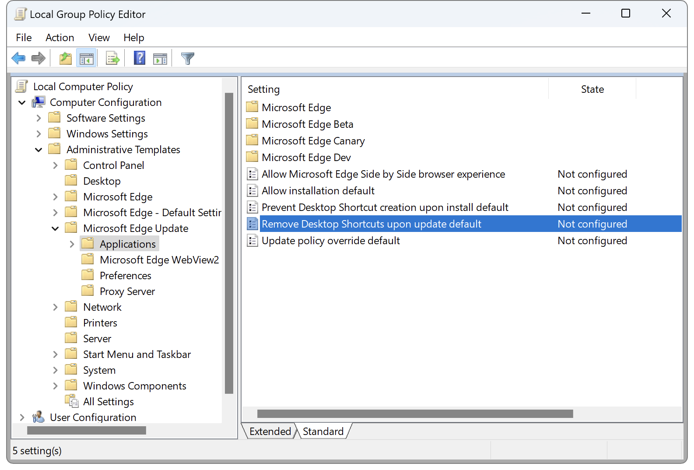Click the Export List toolbar icon
Screen dimensions: 694x470
coord(113,58)
